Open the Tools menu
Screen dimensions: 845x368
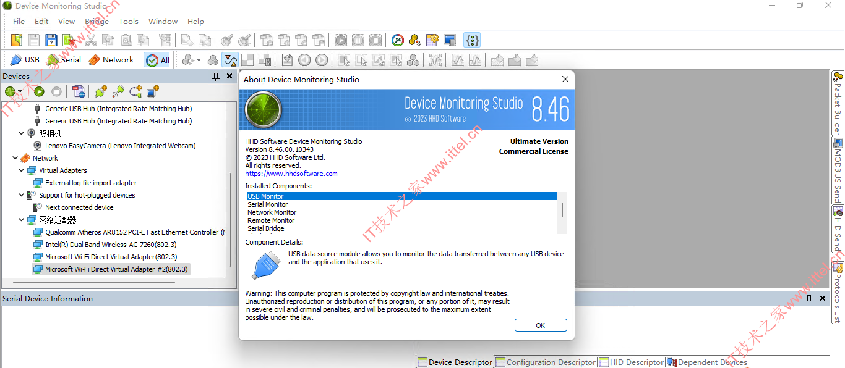129,22
